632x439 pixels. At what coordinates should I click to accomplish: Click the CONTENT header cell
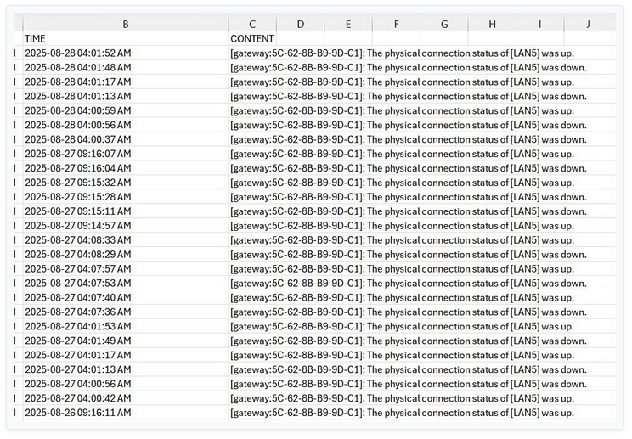pyautogui.click(x=252, y=39)
